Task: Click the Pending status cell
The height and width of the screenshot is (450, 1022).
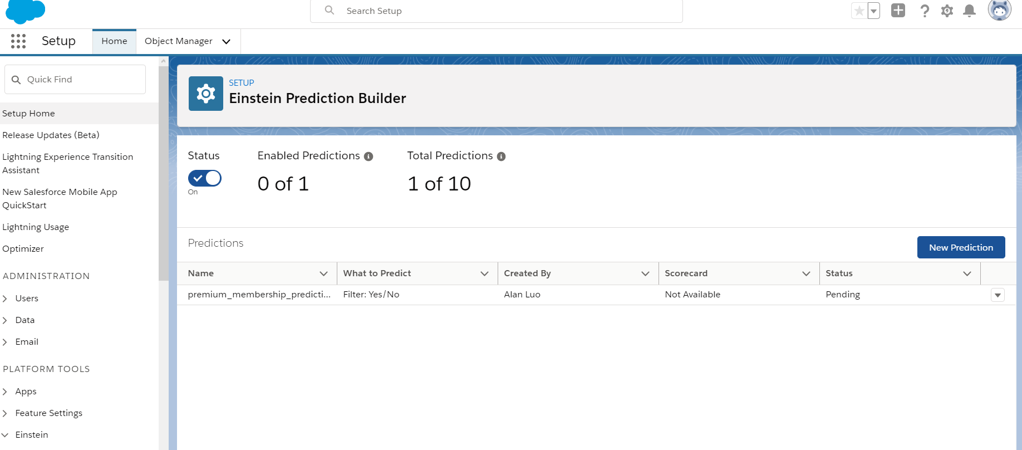Action: pos(843,295)
